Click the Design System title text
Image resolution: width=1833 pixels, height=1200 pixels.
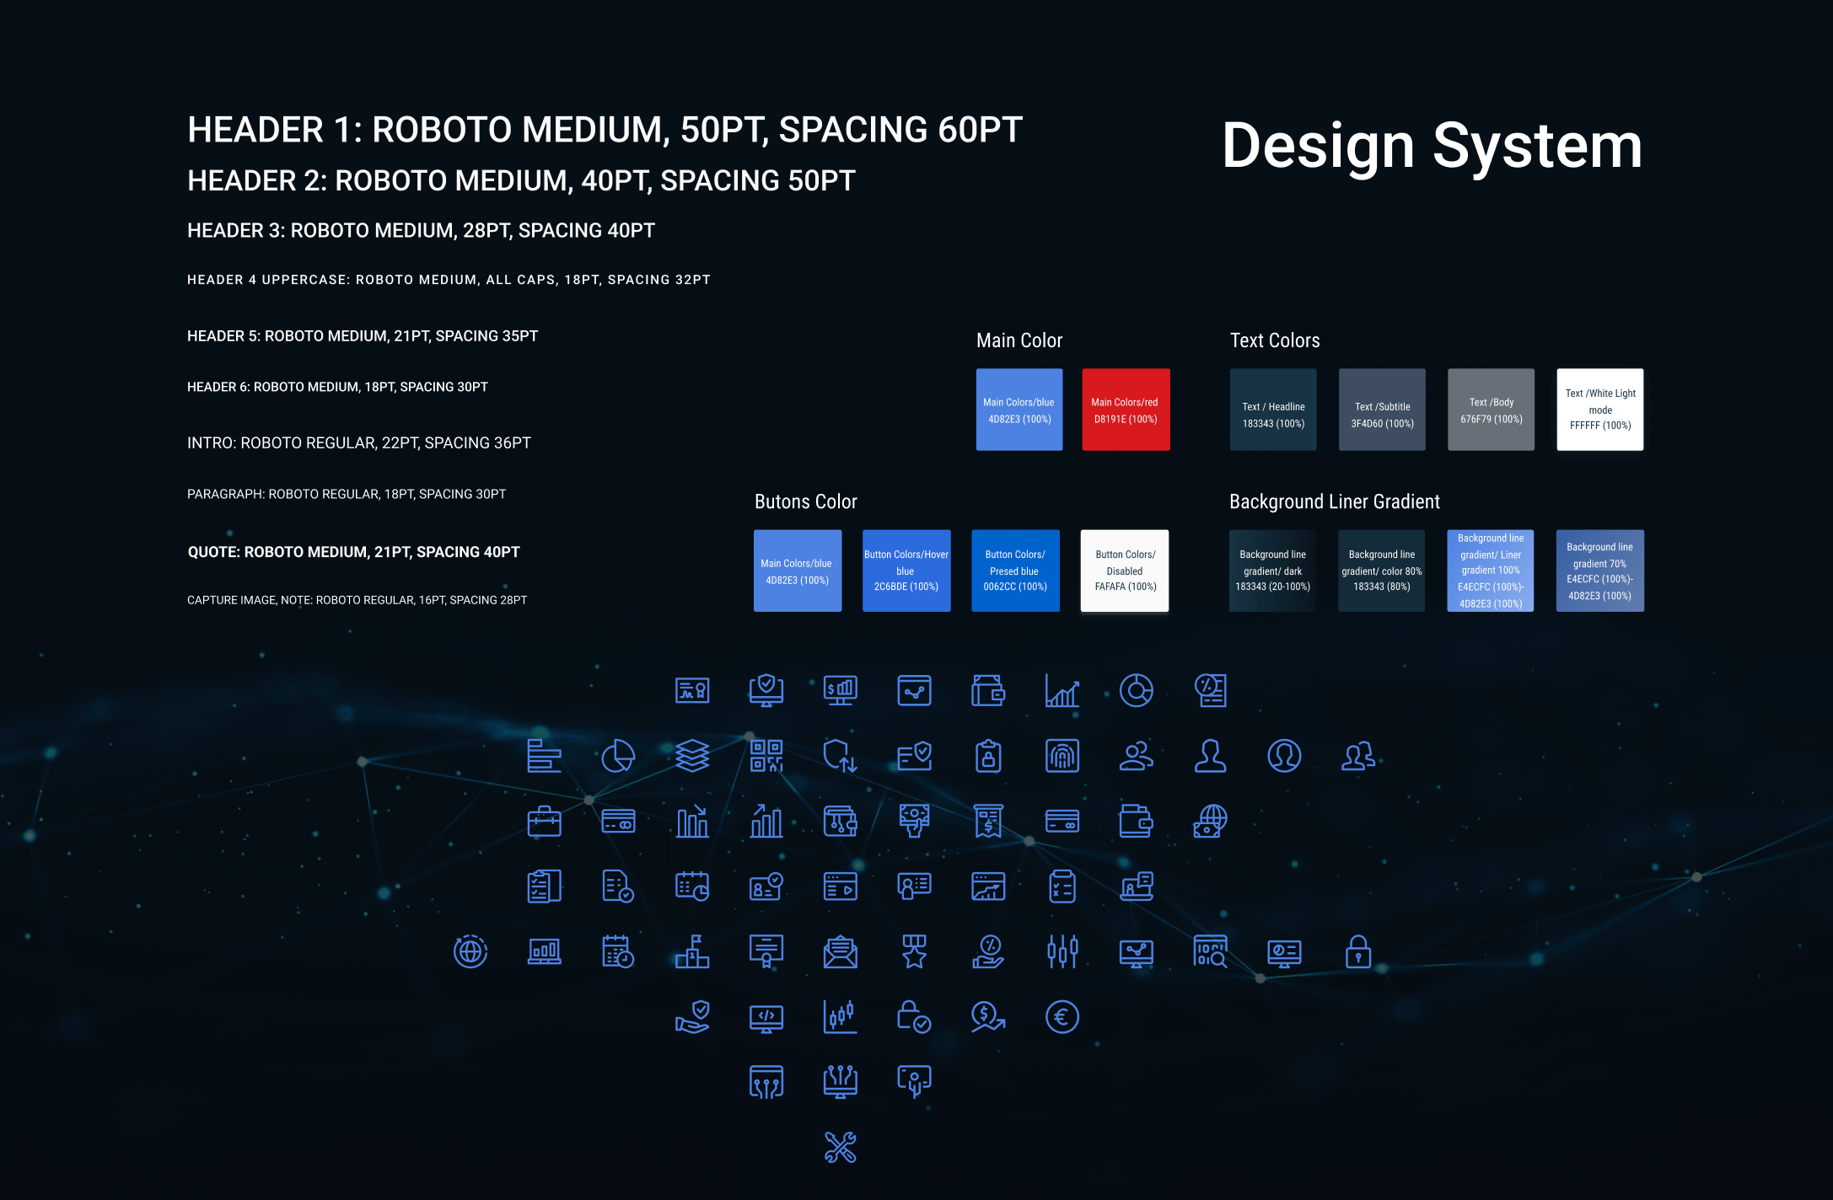point(1432,147)
